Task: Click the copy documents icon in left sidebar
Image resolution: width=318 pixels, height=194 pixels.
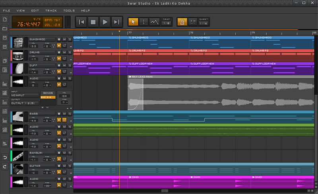Action: tap(5, 61)
